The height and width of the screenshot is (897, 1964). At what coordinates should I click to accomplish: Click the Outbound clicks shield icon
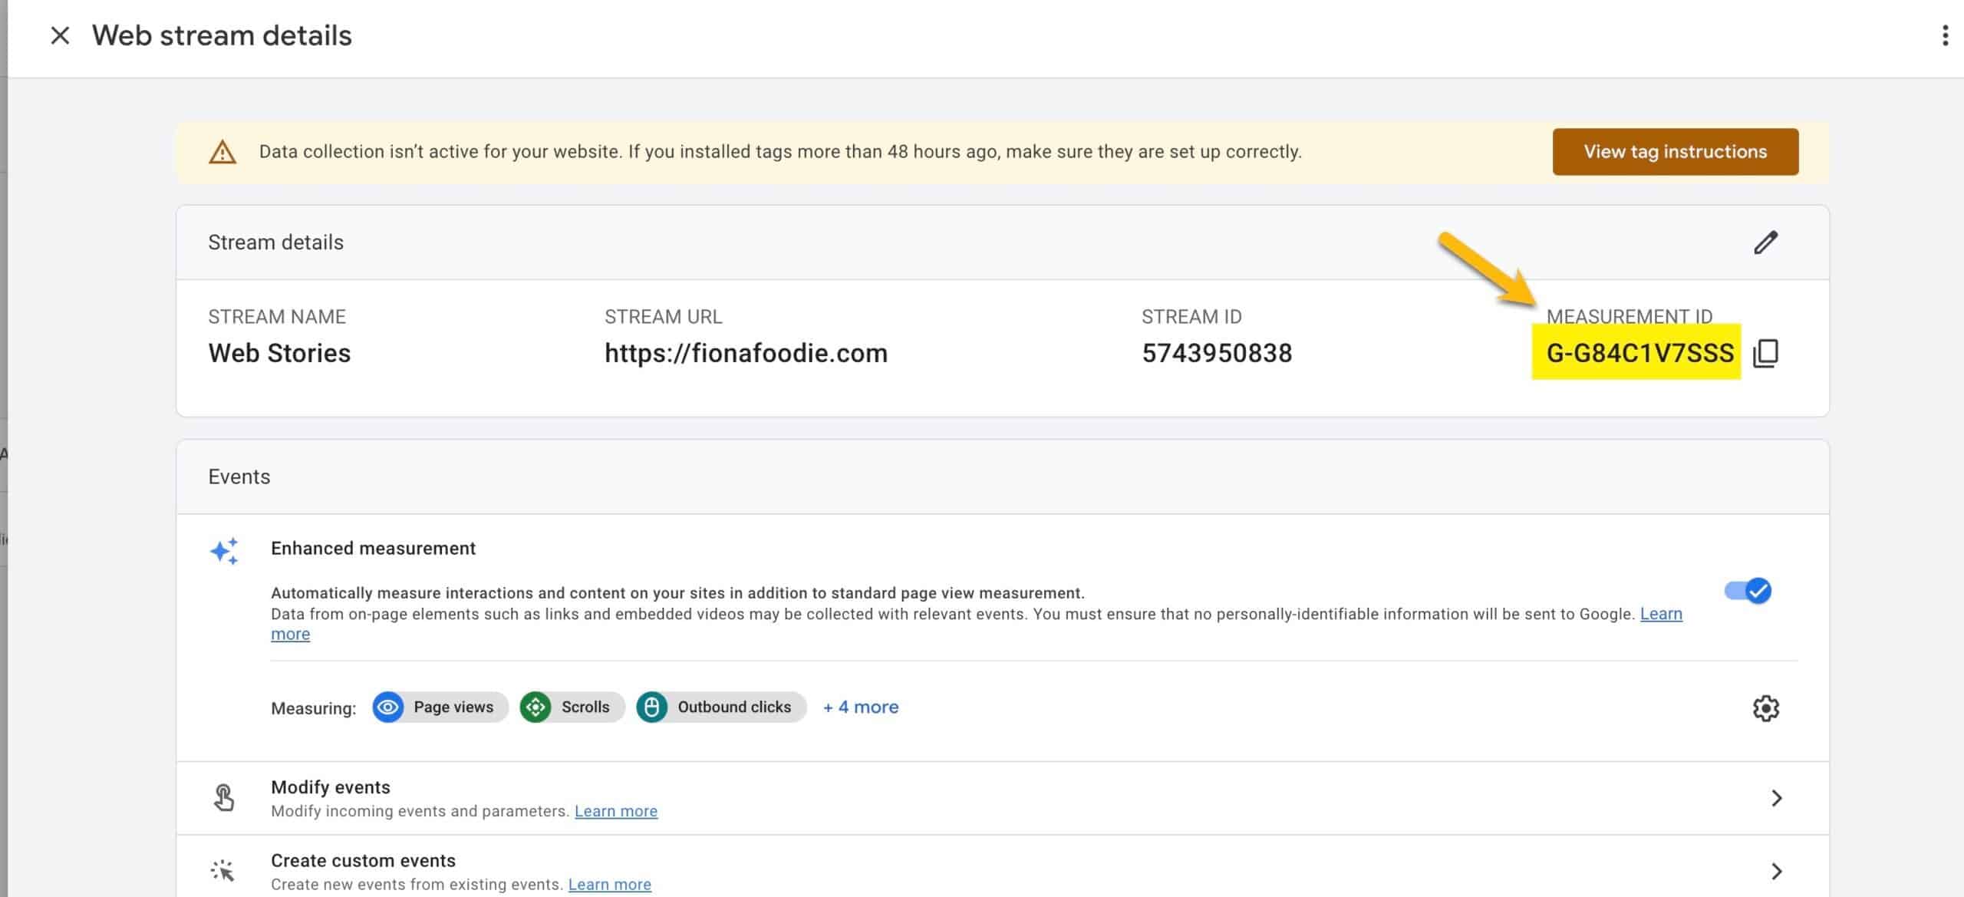653,707
